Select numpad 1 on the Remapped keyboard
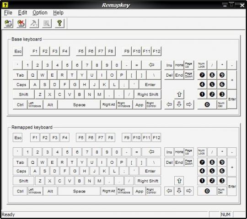Screen dimensions: 247x219 click(x=202, y=181)
